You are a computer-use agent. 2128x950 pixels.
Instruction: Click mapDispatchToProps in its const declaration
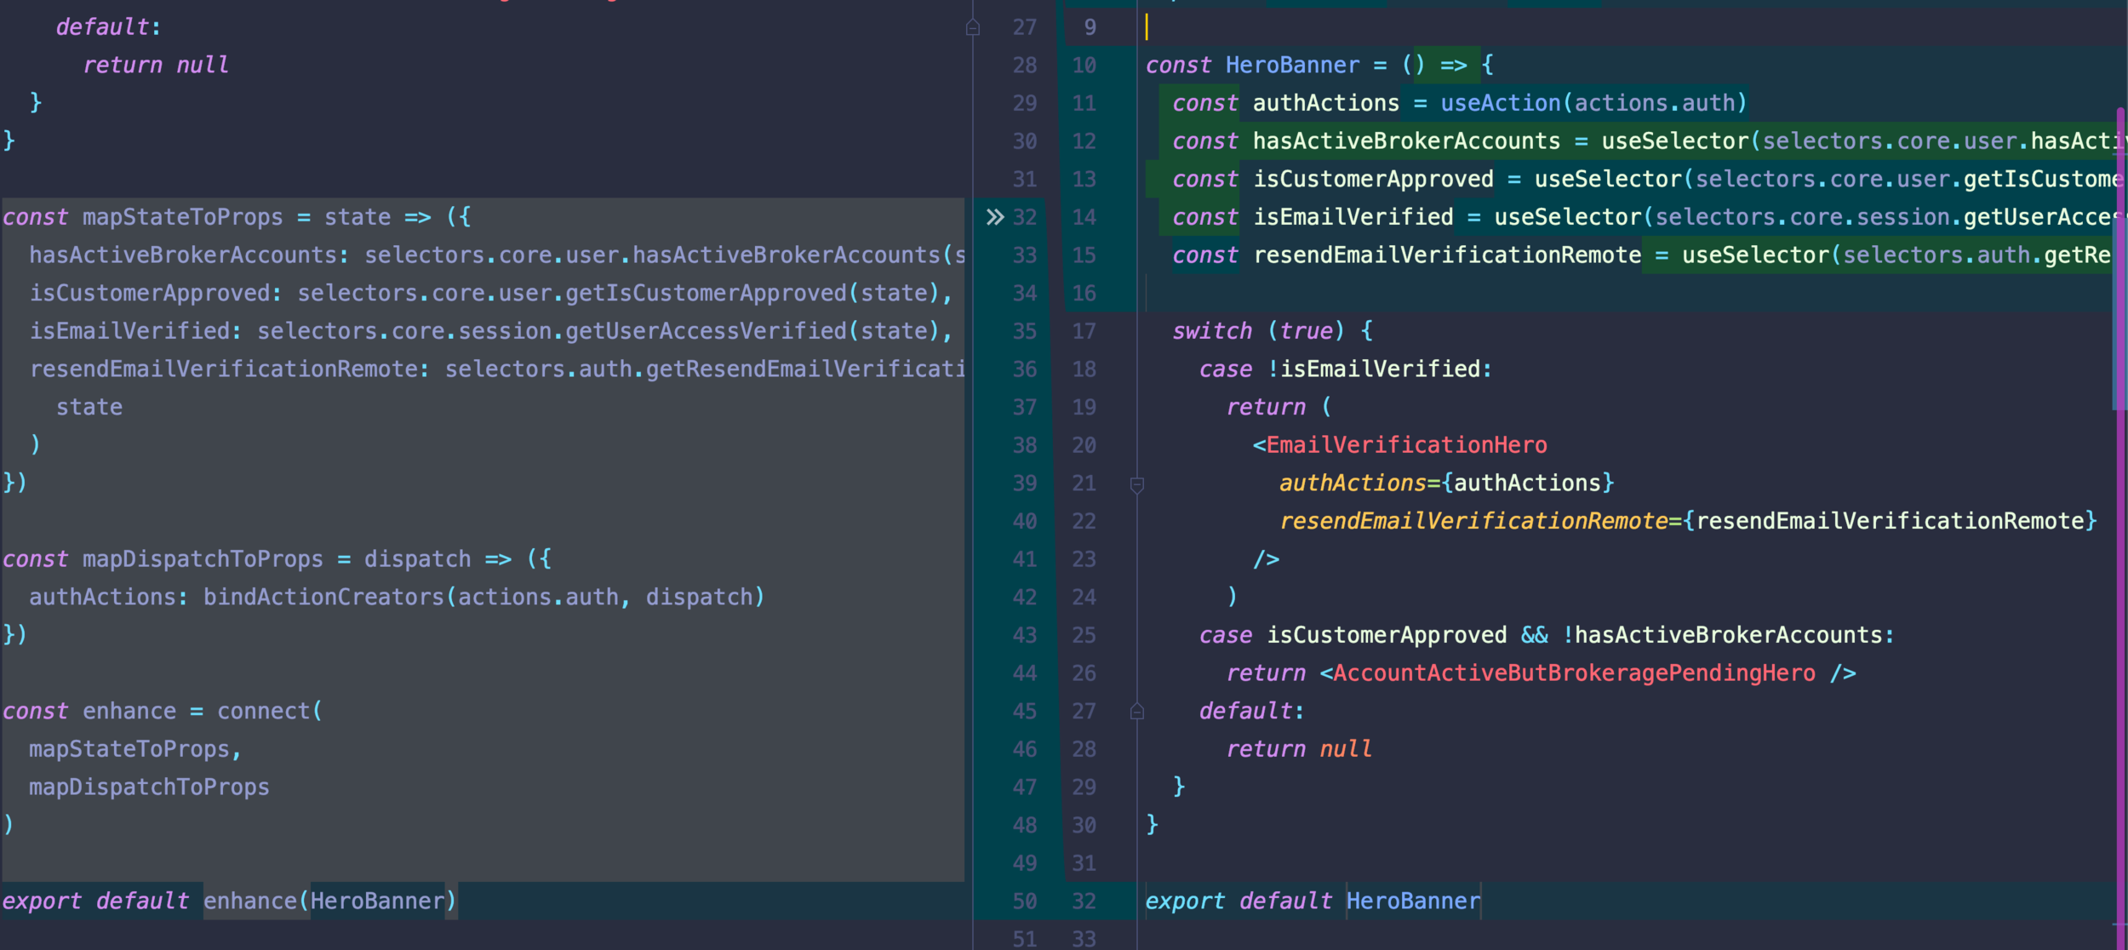(203, 559)
